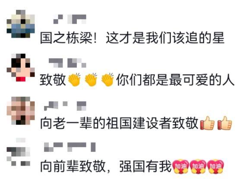This screenshot has width=246, height=187.
Task: Click the last 加油 heart sticker
Action: click(x=215, y=166)
